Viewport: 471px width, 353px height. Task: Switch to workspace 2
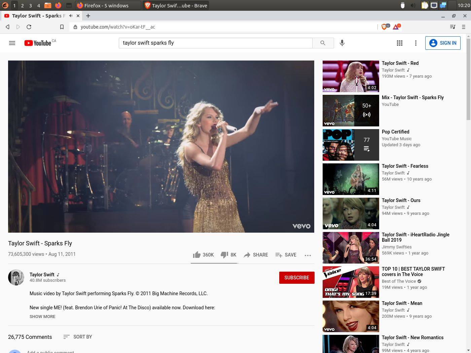(22, 5)
